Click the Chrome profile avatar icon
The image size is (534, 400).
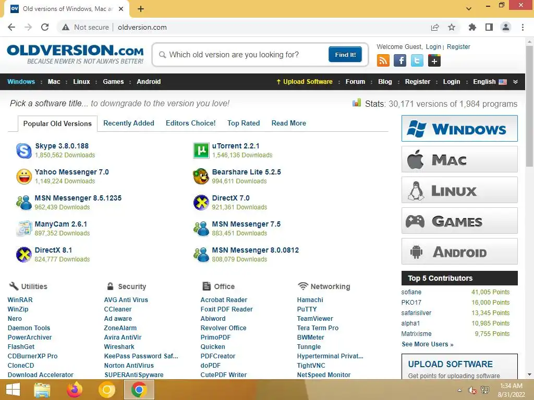click(x=506, y=27)
